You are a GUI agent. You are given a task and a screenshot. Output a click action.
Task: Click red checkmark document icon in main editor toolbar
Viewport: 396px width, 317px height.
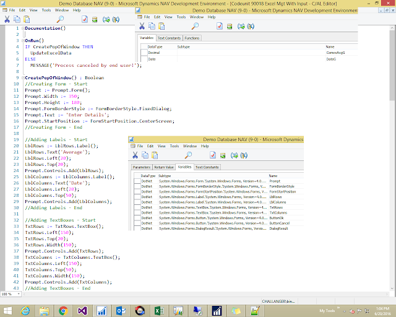85,19
